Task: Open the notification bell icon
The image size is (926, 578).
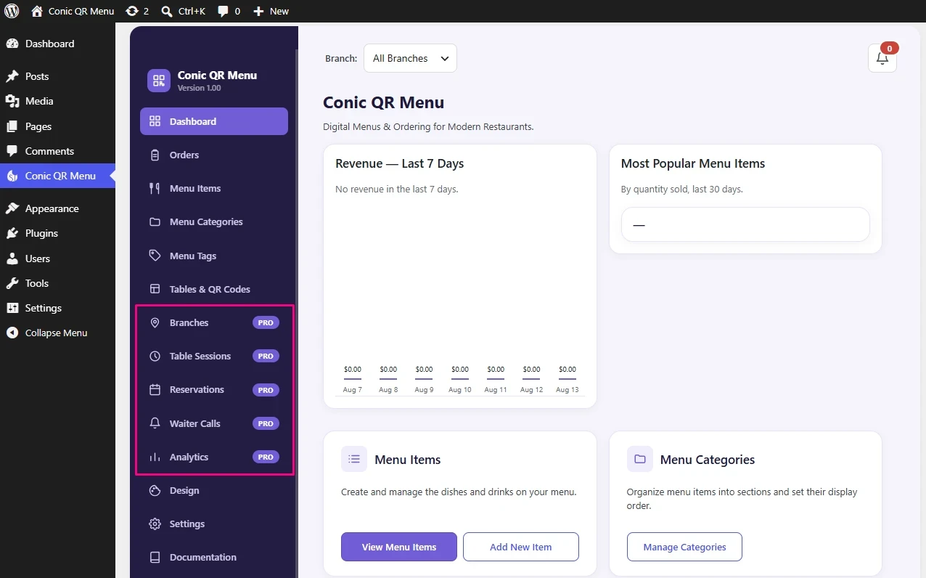Action: [882, 58]
